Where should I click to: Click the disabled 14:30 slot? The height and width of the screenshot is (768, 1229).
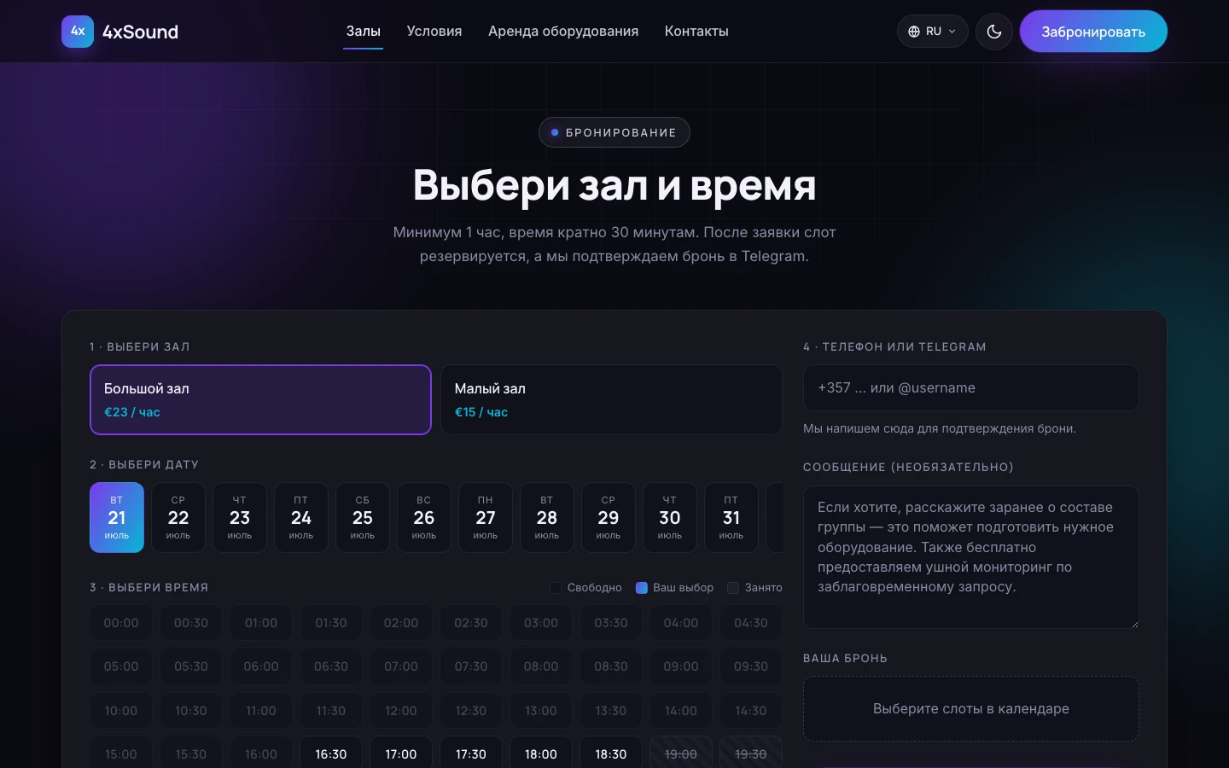751,711
